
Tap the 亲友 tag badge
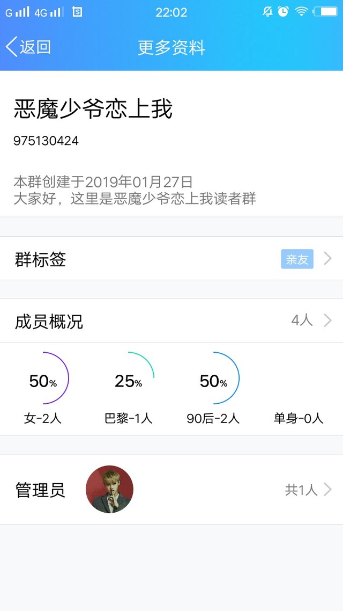click(297, 259)
